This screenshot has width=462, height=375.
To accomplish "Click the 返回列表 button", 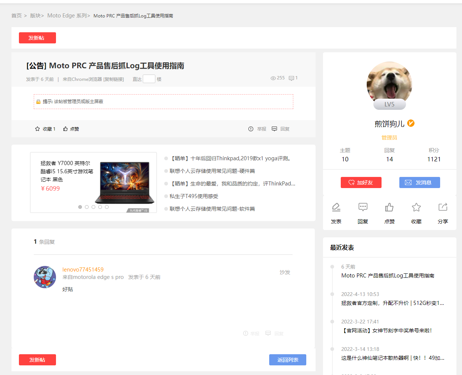I will (x=288, y=360).
